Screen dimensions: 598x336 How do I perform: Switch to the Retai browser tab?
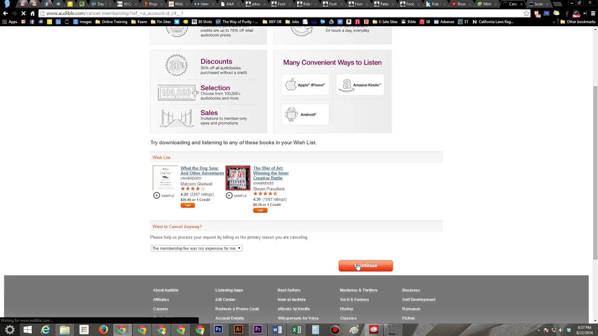point(384,4)
